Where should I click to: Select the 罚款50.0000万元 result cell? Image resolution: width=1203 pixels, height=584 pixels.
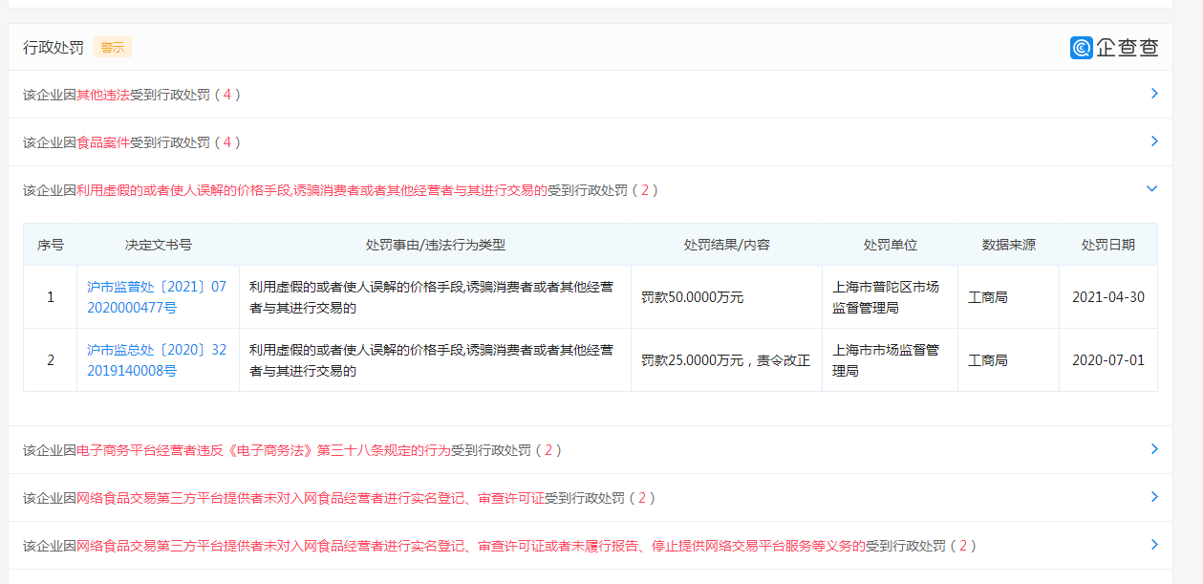[692, 297]
